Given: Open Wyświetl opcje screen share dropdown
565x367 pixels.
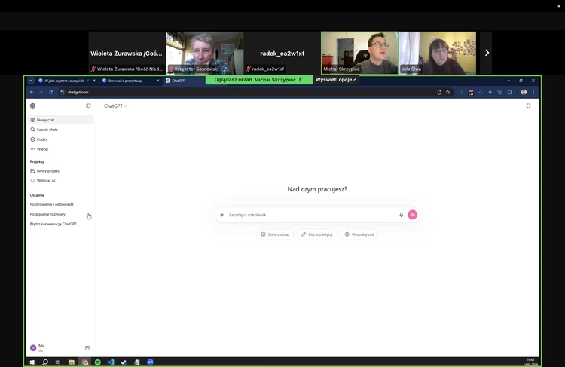Looking at the screenshot, I should (336, 80).
